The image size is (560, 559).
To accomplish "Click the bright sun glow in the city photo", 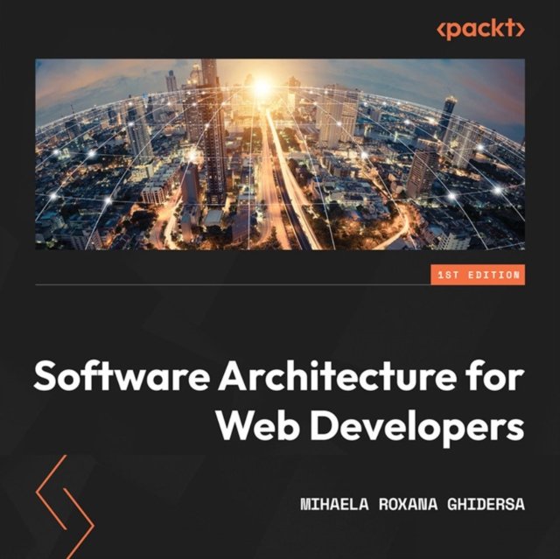I will click(x=260, y=86).
